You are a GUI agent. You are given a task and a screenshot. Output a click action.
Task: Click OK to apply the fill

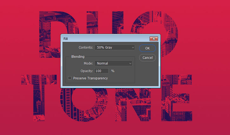point(147,48)
